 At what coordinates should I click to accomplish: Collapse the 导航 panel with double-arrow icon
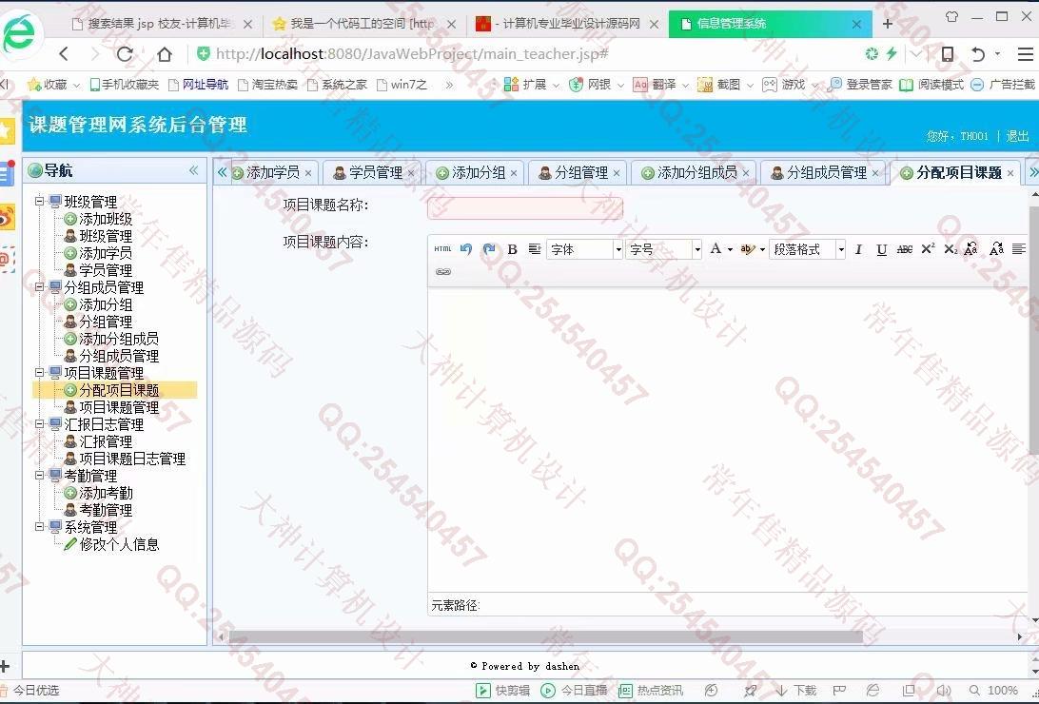pyautogui.click(x=193, y=170)
